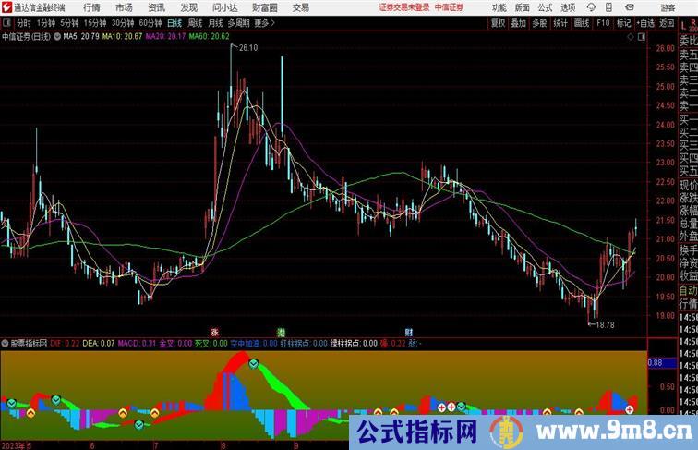Click the 绿柱拐点: 0.00 readout
The width and height of the screenshot is (698, 450).
[x=354, y=344]
